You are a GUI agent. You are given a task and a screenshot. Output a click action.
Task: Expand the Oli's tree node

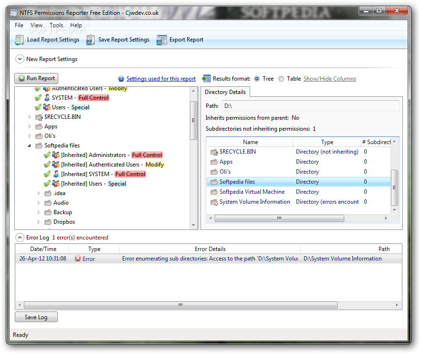point(30,136)
